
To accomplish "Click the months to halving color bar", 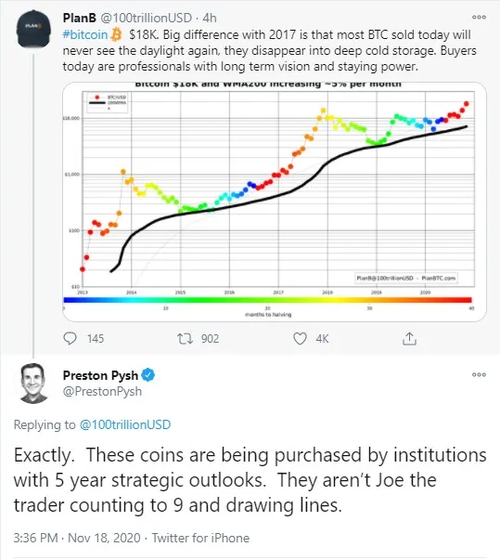I will 267,300.
